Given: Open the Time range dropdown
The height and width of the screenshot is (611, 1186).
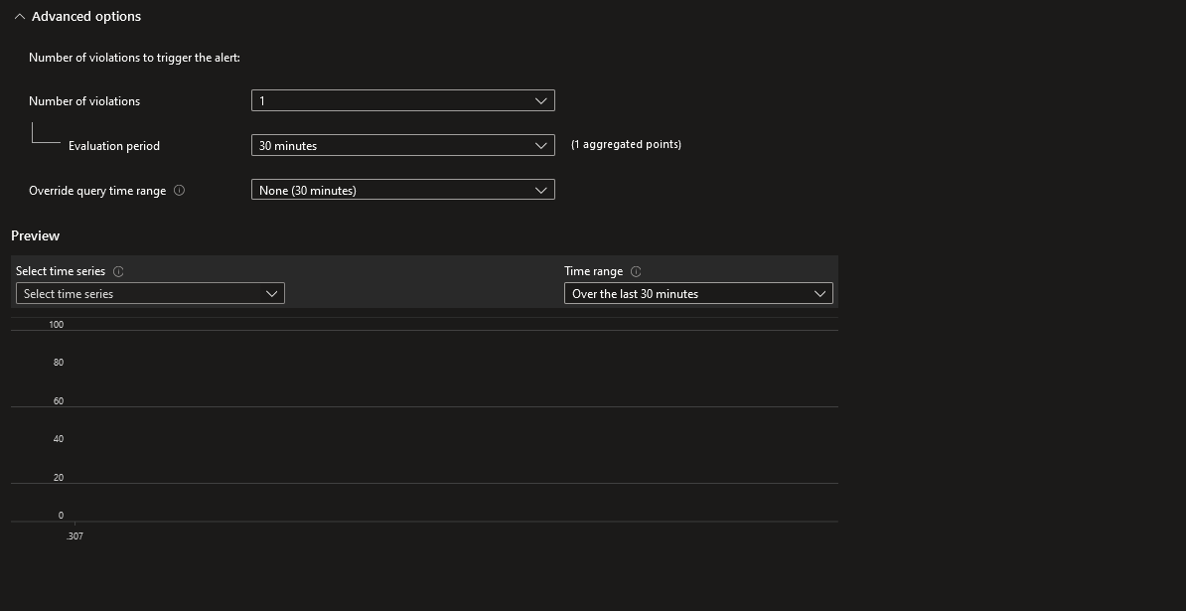Looking at the screenshot, I should 698,293.
